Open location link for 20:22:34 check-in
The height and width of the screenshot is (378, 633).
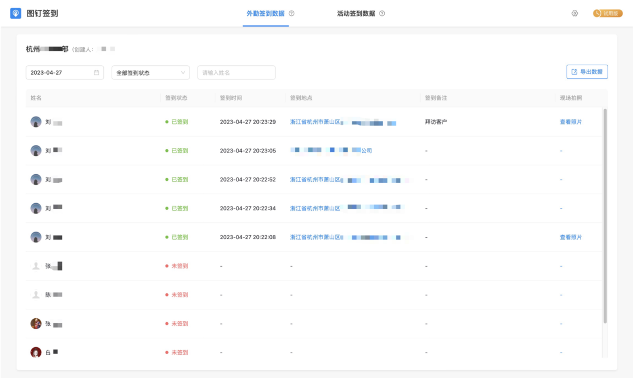pyautogui.click(x=315, y=208)
